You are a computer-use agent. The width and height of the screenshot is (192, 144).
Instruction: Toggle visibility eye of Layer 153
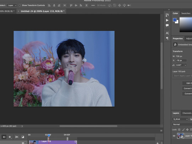174,136
